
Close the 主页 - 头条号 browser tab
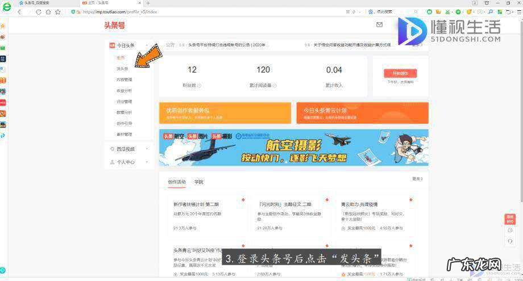[139, 3]
